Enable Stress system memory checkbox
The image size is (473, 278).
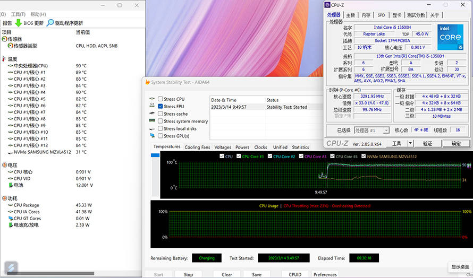pos(161,121)
